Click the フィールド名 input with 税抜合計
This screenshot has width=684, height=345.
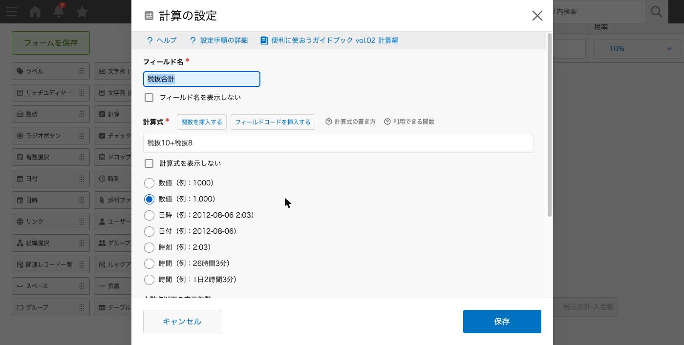(x=202, y=79)
